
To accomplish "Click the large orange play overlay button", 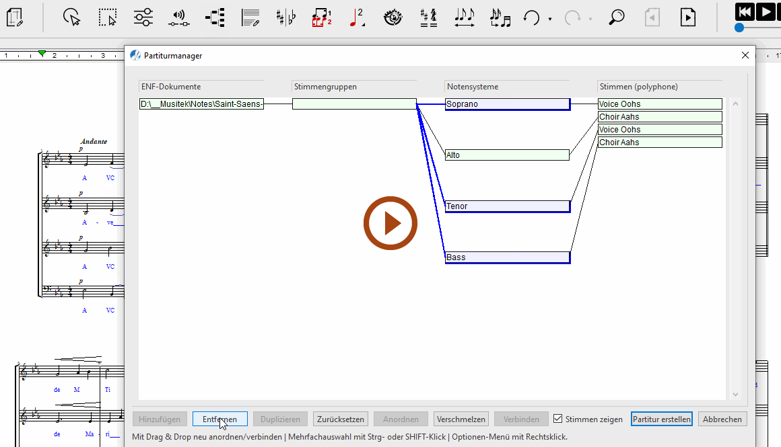I will coord(390,223).
